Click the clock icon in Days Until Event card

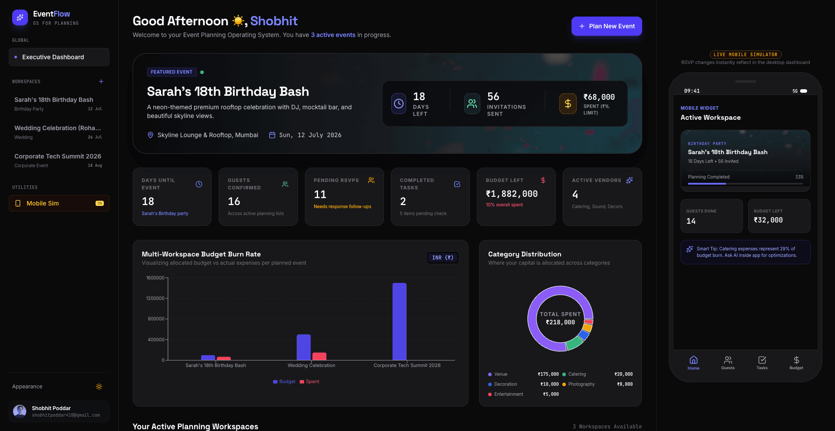(199, 184)
